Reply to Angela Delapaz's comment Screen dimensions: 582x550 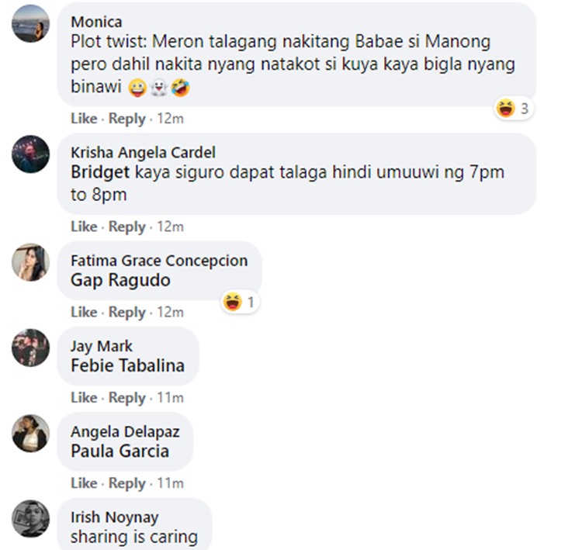click(x=127, y=483)
